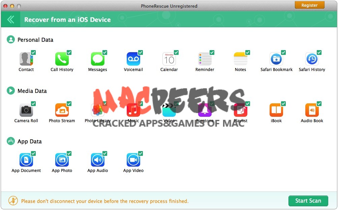Click the Reminder list icon
Viewport: 338px width, 210px height.
coord(205,59)
